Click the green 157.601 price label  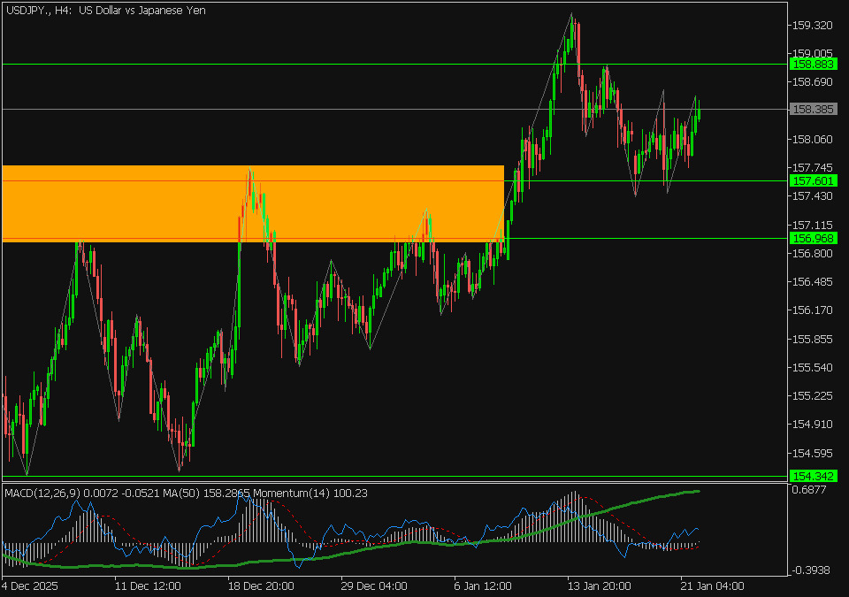click(x=811, y=181)
